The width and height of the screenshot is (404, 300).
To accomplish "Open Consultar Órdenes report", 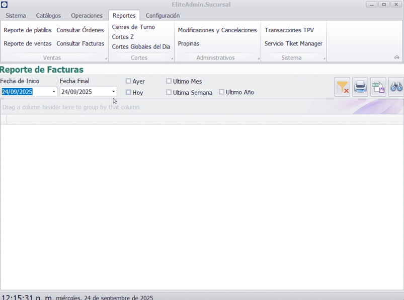I will coord(80,30).
